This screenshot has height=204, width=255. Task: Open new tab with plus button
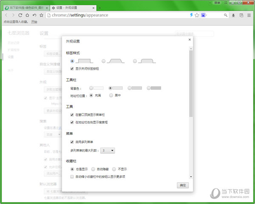(x=100, y=8)
